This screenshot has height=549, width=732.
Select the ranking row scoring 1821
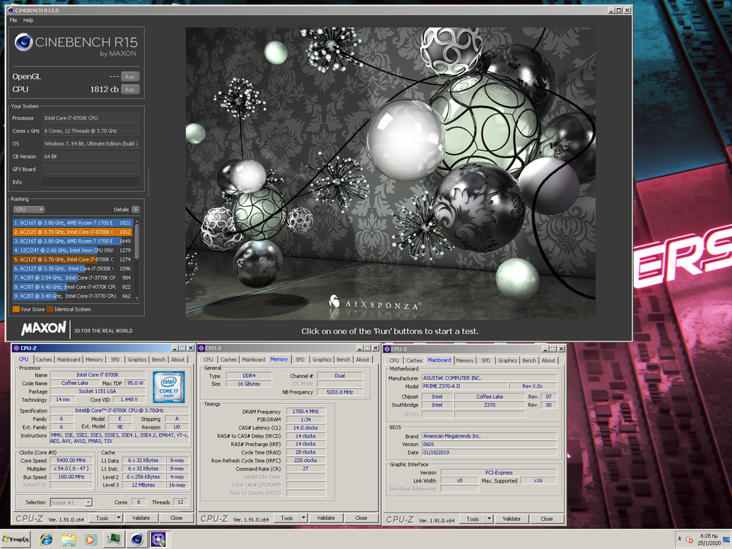73,223
